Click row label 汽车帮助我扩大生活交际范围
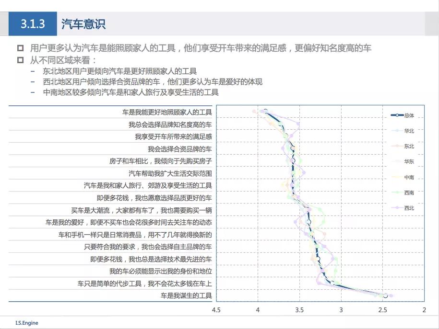439x329 pixels. (x=170, y=173)
